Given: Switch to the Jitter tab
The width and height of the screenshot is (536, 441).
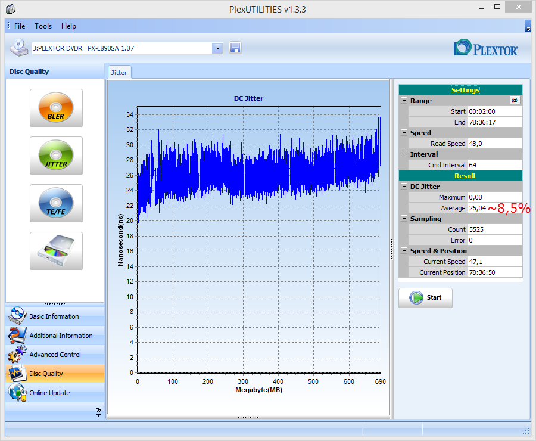Looking at the screenshot, I should tap(119, 73).
